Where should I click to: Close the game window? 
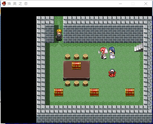coord(146,4)
